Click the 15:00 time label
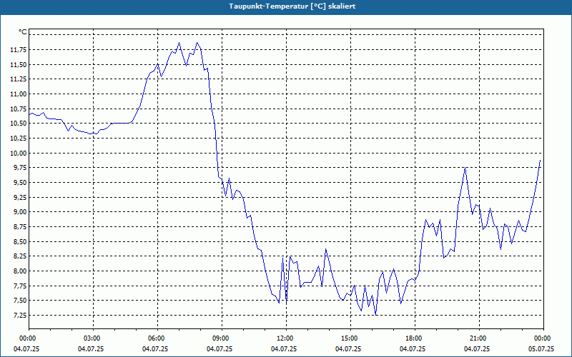The height and width of the screenshot is (357, 572). pos(350,338)
